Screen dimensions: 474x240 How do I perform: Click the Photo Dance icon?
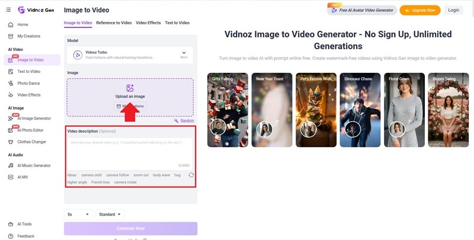(11, 83)
